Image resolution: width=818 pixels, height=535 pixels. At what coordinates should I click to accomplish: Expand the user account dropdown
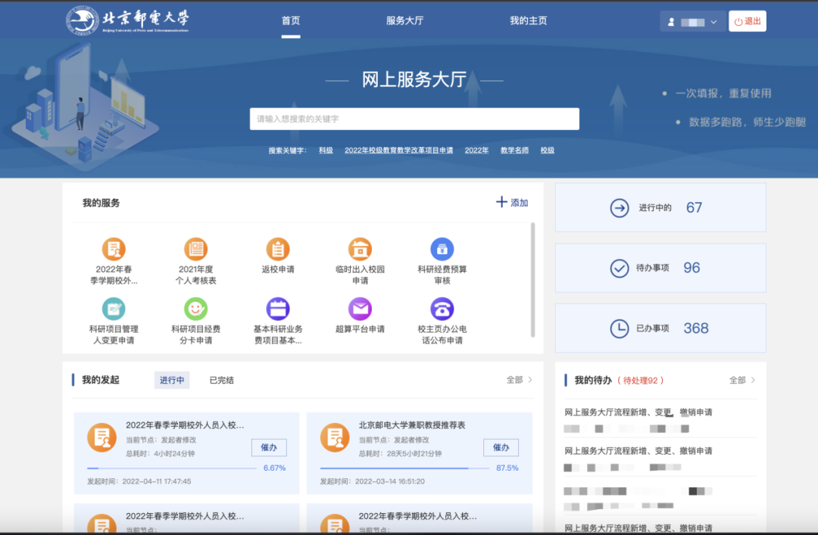692,22
